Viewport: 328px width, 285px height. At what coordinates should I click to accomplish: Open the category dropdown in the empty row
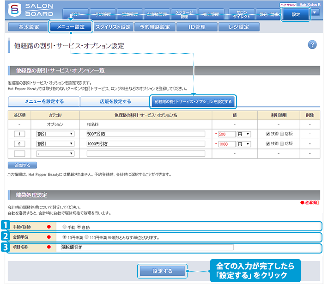(55, 153)
